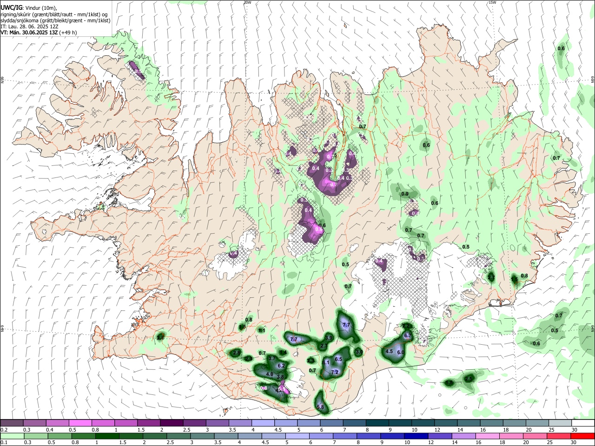Click the 4.0 rainfall value on the map
Screen dimensions: 595x446
[x=270, y=374]
